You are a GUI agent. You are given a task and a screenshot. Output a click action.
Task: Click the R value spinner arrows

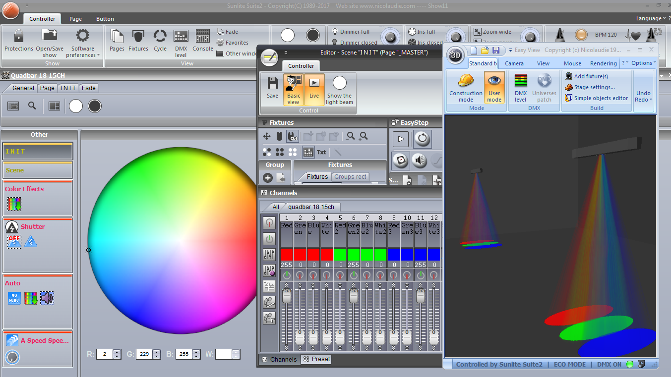(117, 354)
